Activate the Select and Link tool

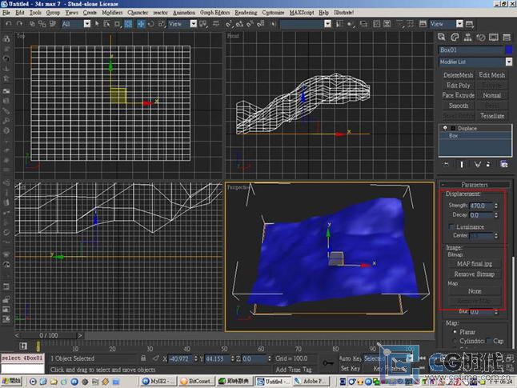coord(32,24)
